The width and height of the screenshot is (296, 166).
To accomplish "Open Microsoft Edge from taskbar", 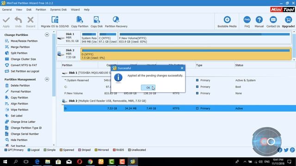I will [37, 161].
